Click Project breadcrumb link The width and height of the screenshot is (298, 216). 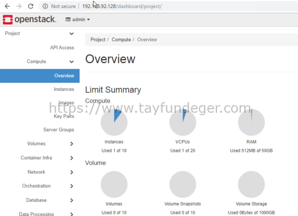(x=98, y=40)
